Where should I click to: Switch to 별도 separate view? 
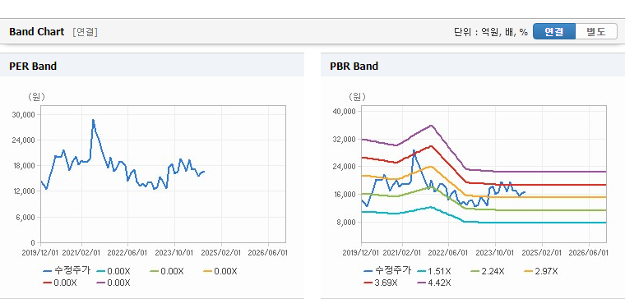(x=596, y=32)
